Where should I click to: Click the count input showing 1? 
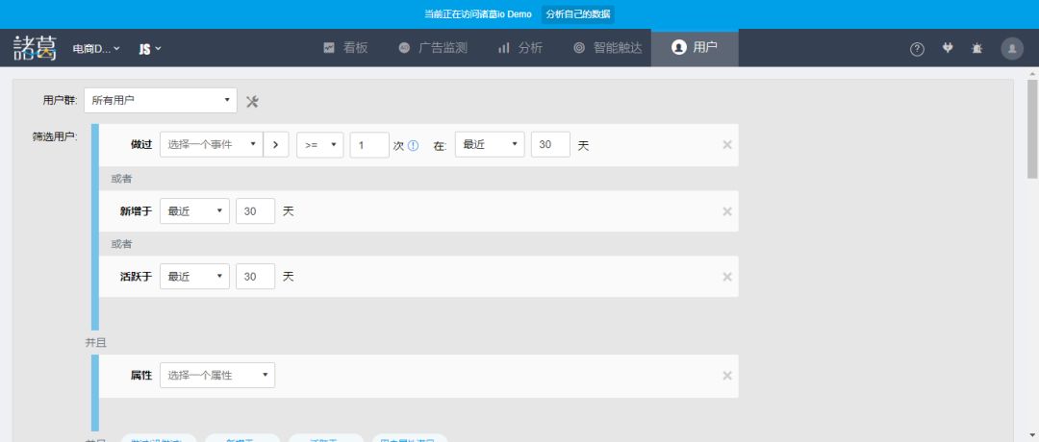pyautogui.click(x=369, y=144)
